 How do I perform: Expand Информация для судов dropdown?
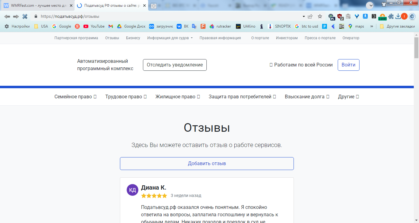[170, 38]
